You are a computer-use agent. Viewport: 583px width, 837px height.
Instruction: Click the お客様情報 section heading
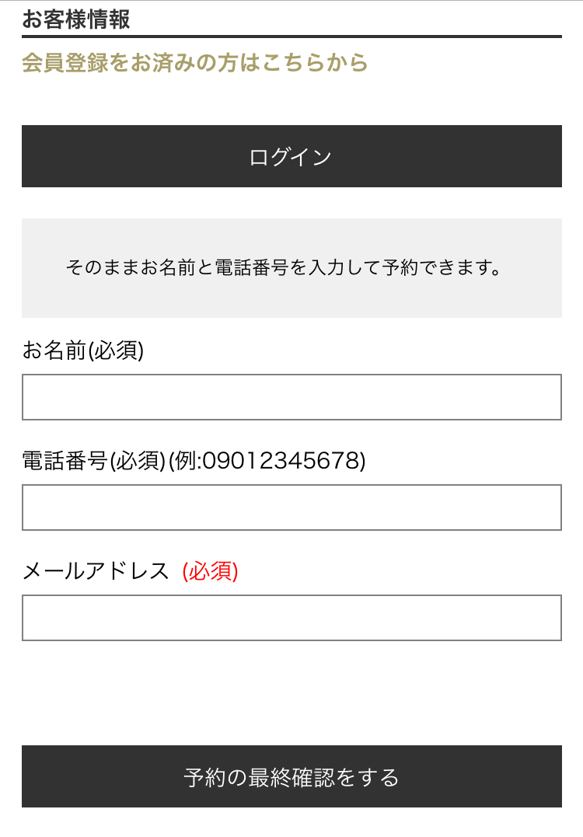point(76,19)
